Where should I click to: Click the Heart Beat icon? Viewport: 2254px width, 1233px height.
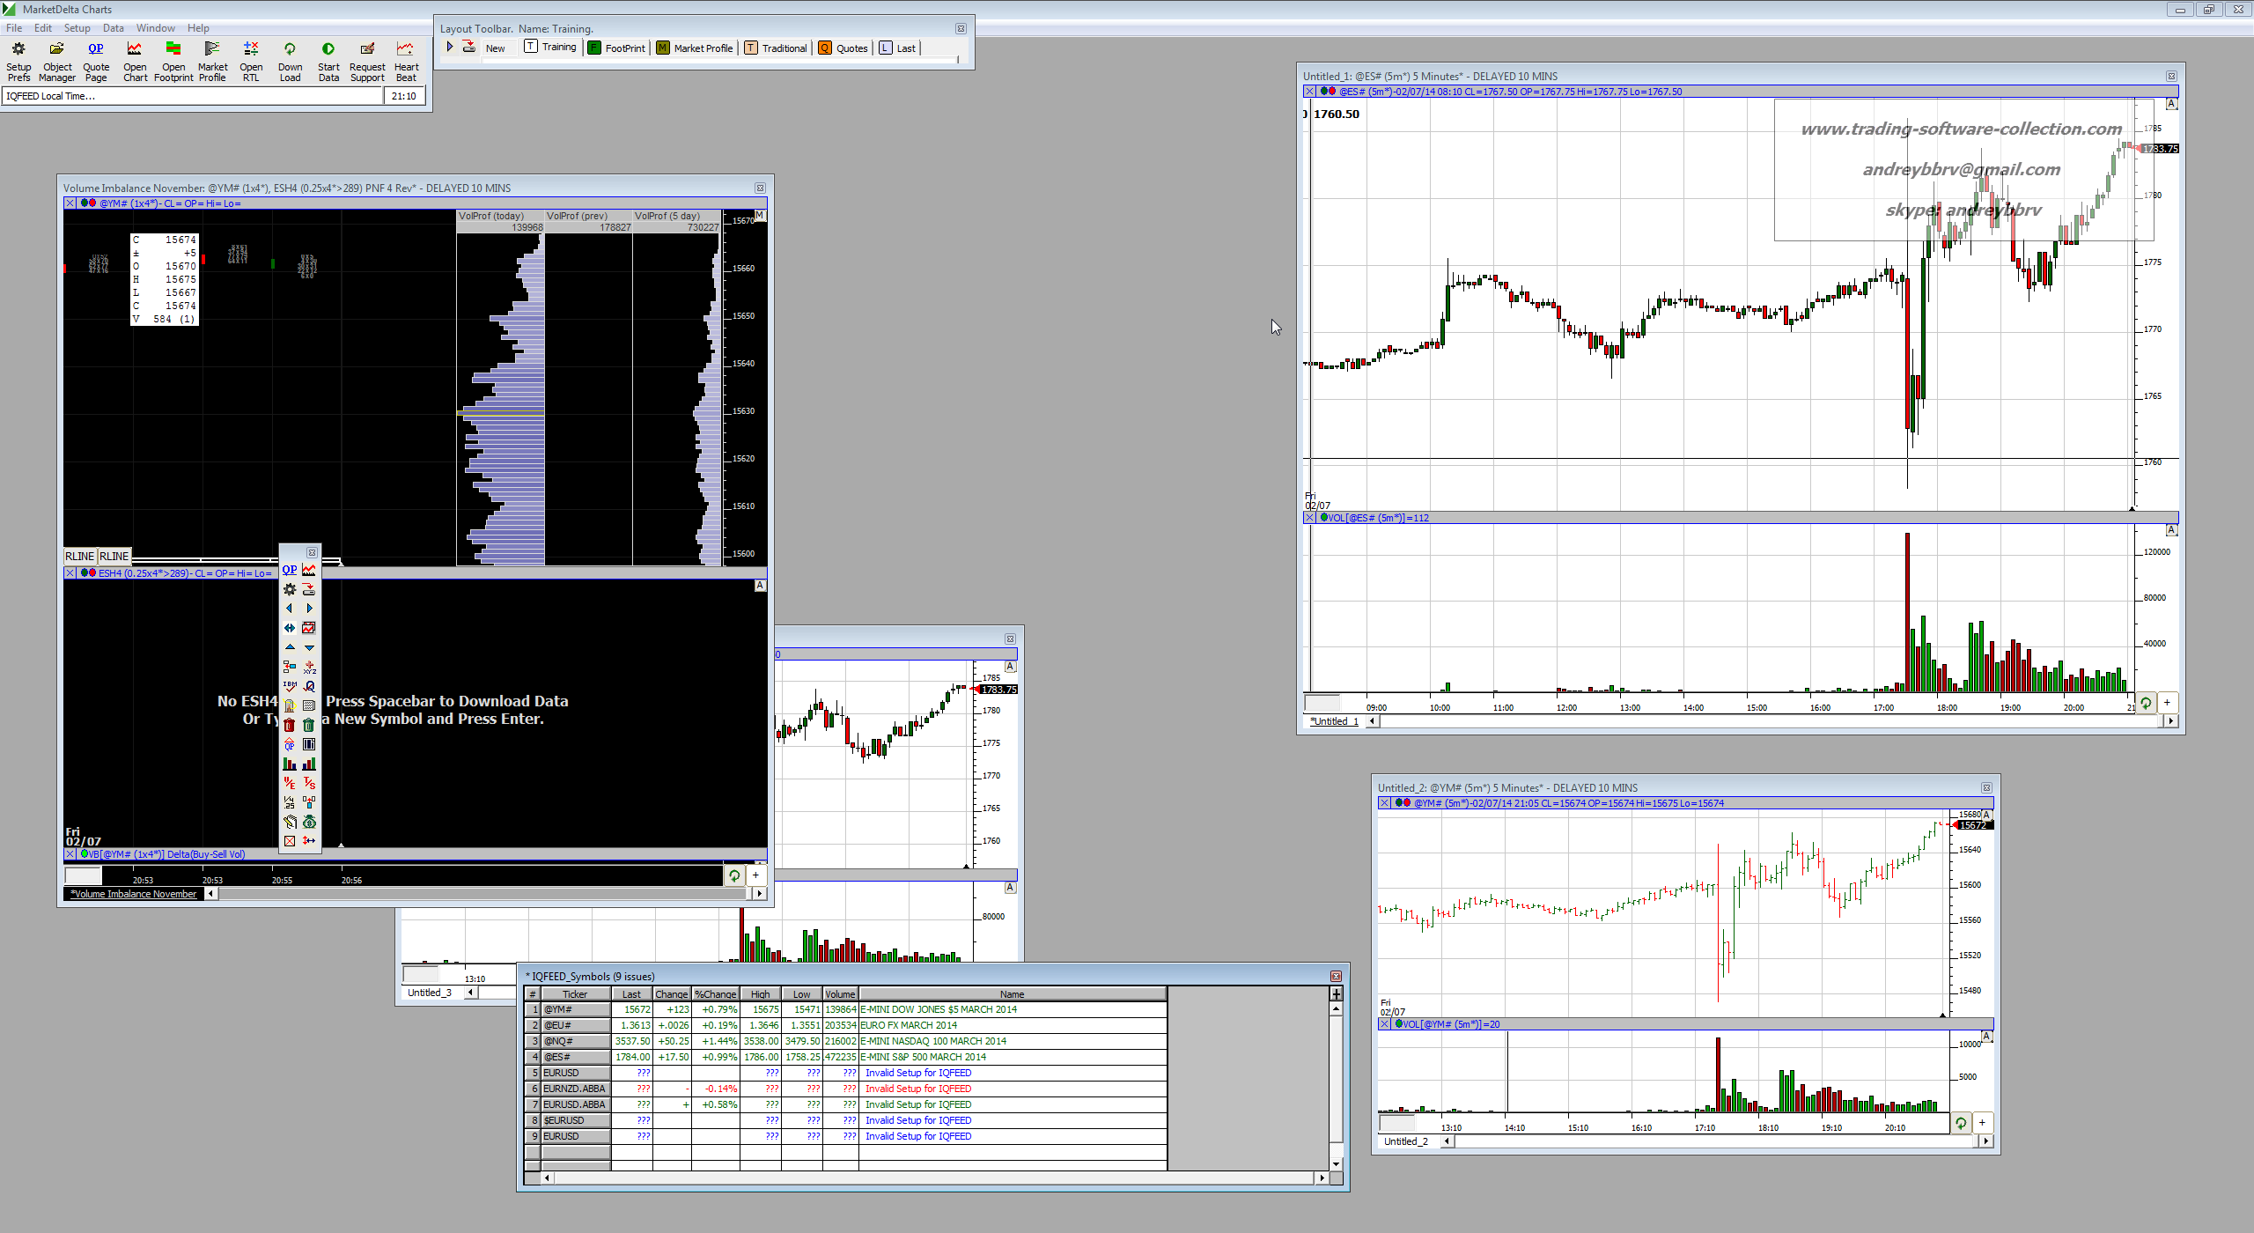click(405, 49)
